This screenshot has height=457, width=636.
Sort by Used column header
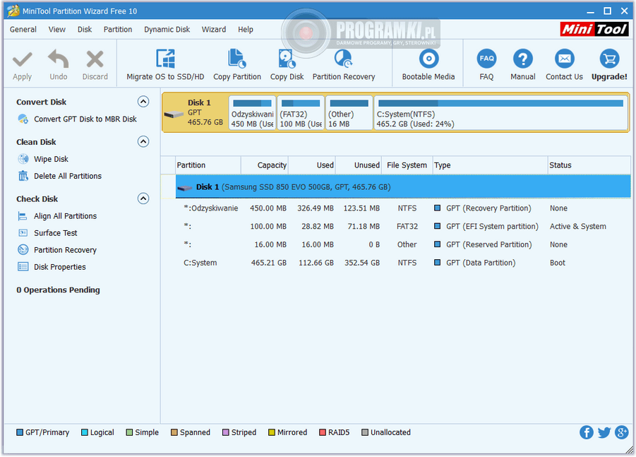(311, 165)
